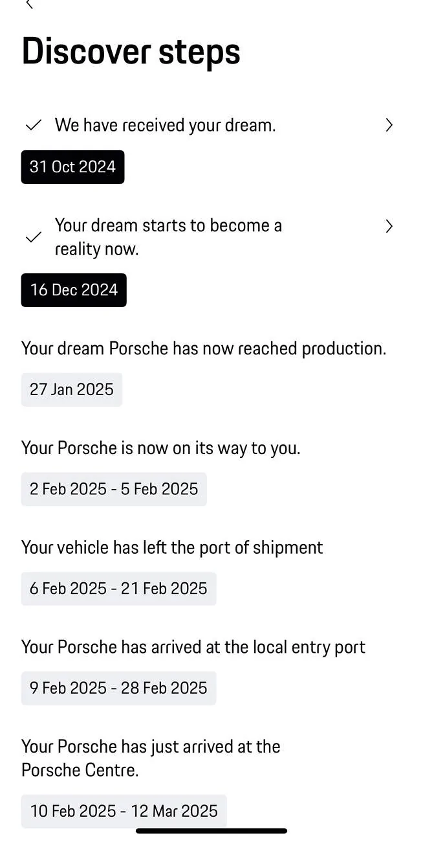Click the 27 Jan 2025 date chip
This screenshot has width=423, height=842.
pyautogui.click(x=71, y=389)
